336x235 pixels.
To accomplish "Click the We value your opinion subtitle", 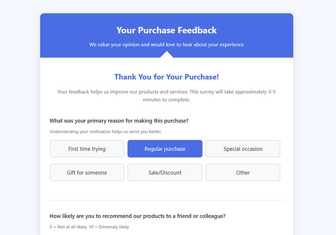I will click(166, 45).
